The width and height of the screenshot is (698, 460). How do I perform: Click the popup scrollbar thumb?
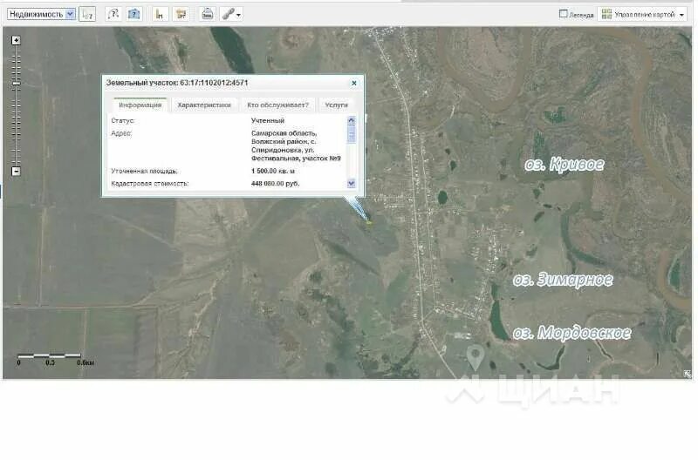point(352,134)
